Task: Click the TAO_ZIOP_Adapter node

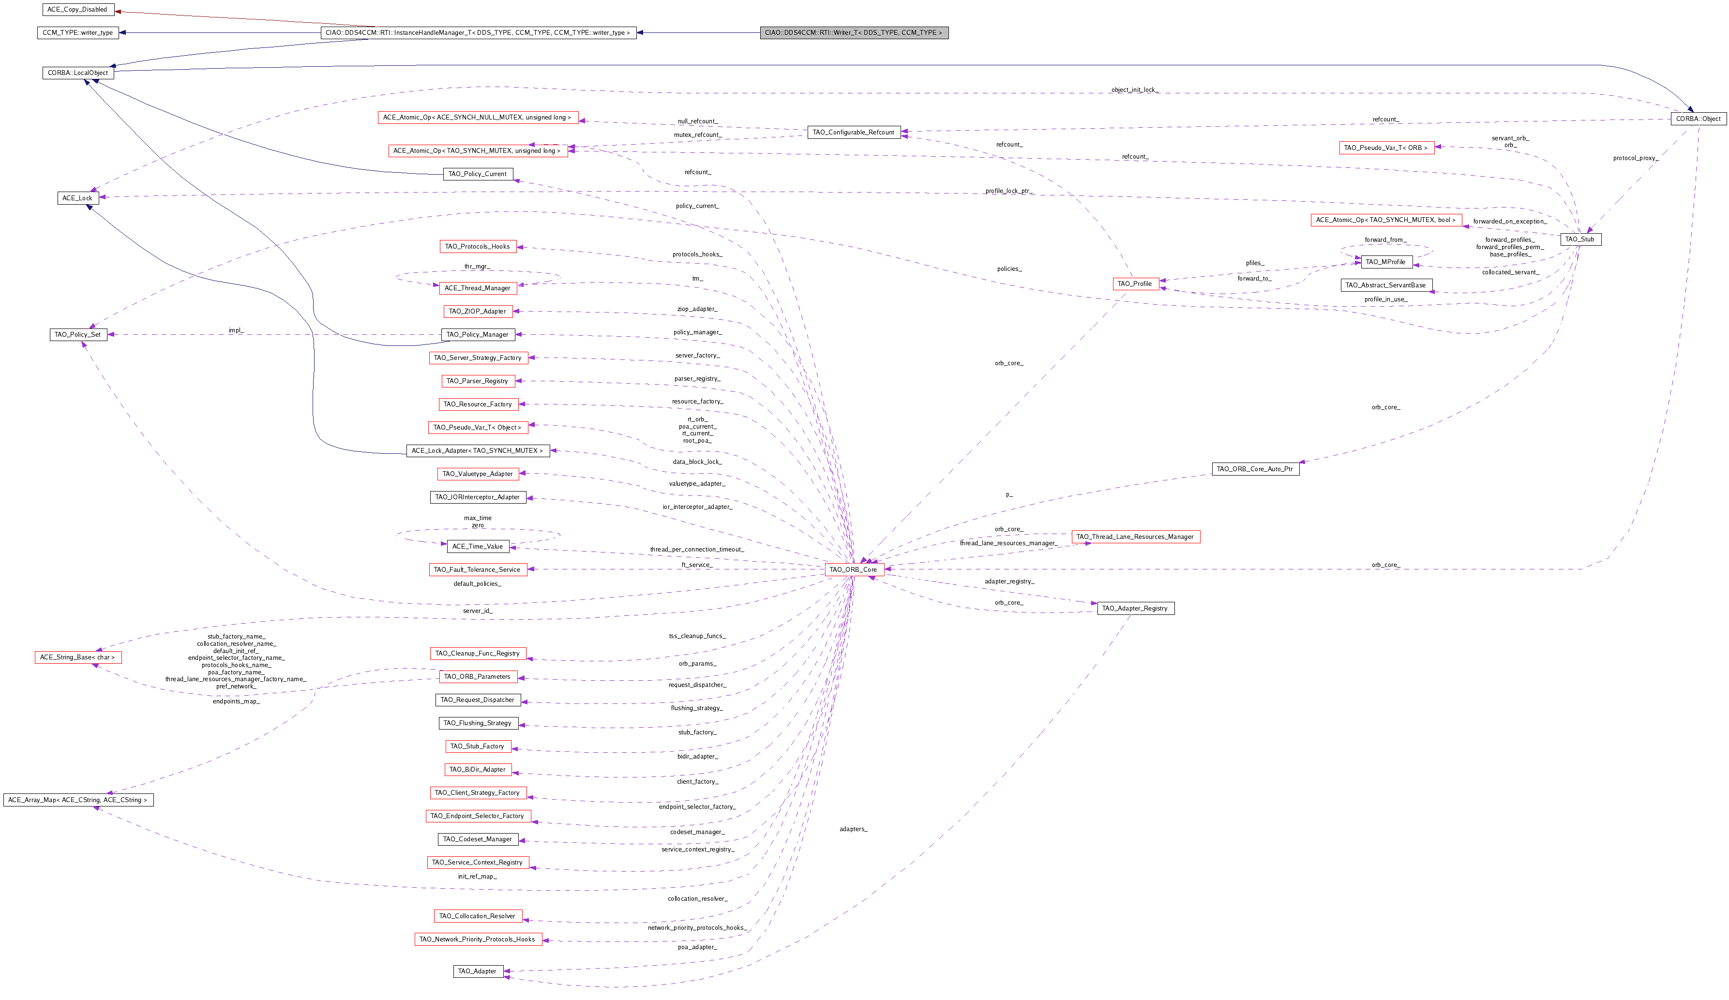Action: (x=478, y=312)
